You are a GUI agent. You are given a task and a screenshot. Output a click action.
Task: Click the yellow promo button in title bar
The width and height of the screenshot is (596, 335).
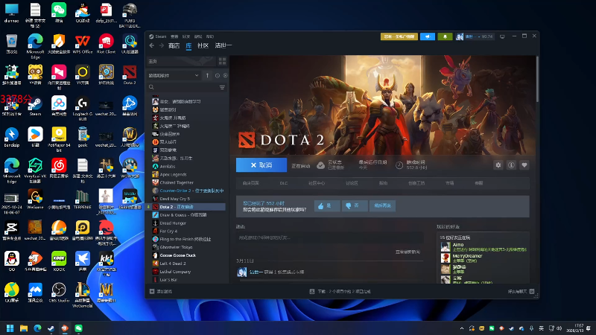[399, 36]
